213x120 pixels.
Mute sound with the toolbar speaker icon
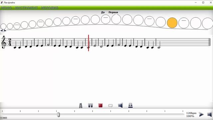tap(120, 105)
